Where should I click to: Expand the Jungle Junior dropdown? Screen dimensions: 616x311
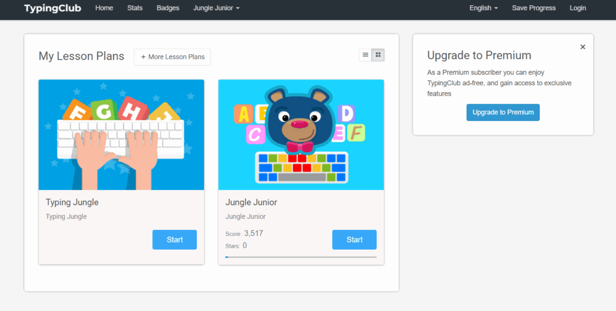pos(217,8)
